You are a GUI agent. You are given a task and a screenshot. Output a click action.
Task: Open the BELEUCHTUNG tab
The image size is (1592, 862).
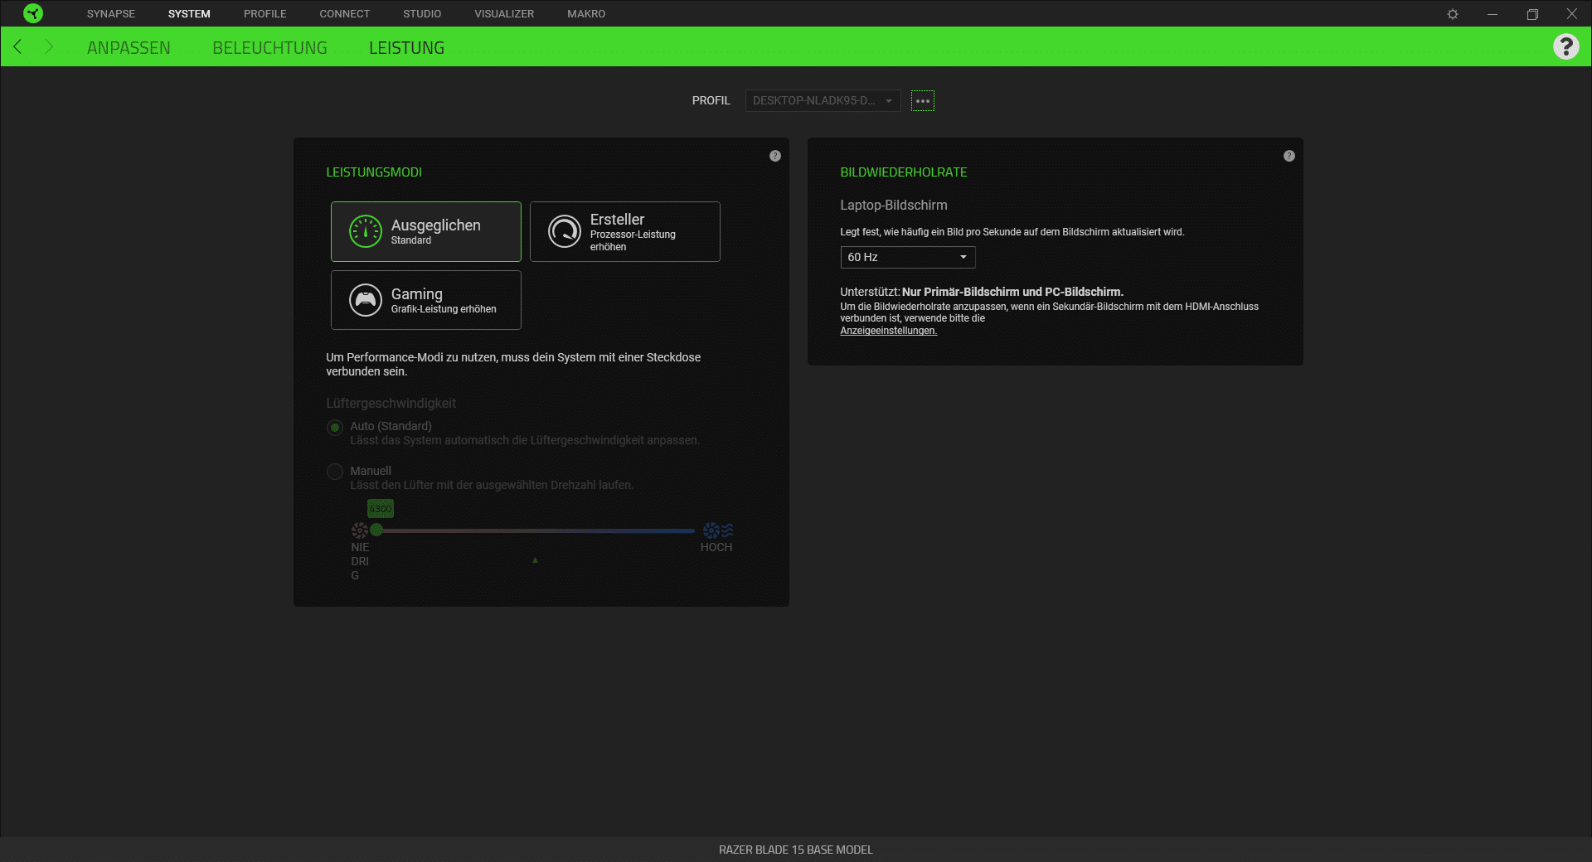click(x=269, y=48)
